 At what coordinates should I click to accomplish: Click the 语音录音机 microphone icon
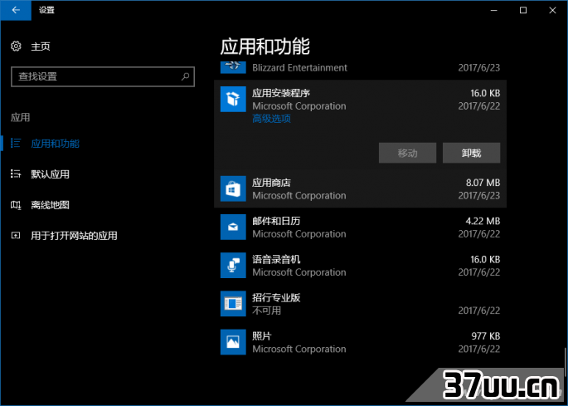point(233,266)
